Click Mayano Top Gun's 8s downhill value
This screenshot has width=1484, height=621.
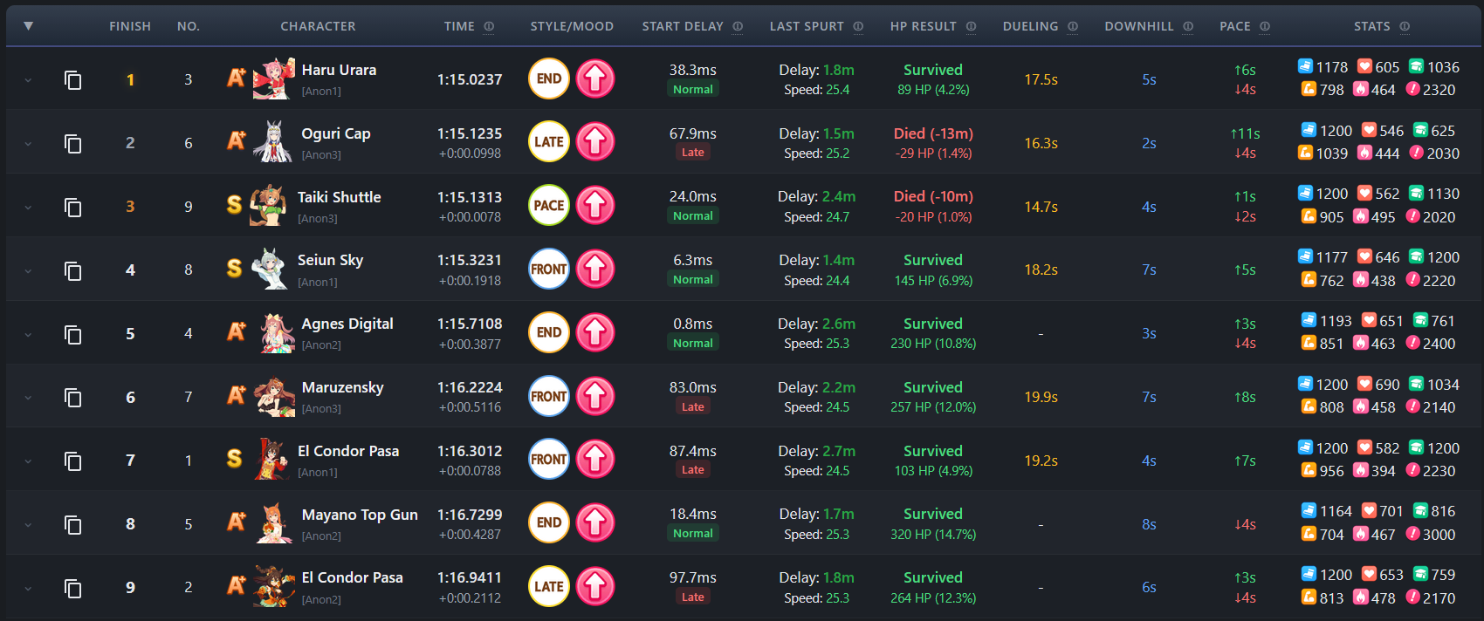pos(1149,524)
